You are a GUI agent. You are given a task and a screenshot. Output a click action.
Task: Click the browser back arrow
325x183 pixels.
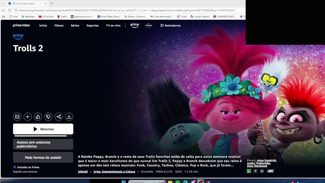[3, 10]
